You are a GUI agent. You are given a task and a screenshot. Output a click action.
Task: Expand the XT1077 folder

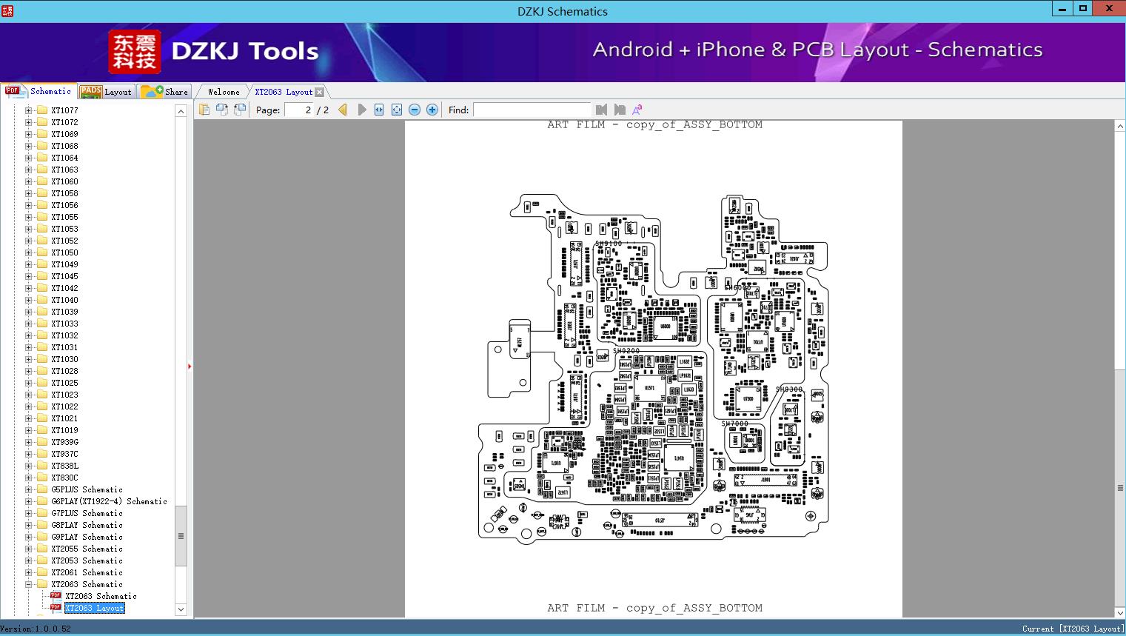[x=29, y=110]
